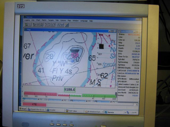Click the vessel symbol on the map
The image size is (170, 127).
point(75,53)
